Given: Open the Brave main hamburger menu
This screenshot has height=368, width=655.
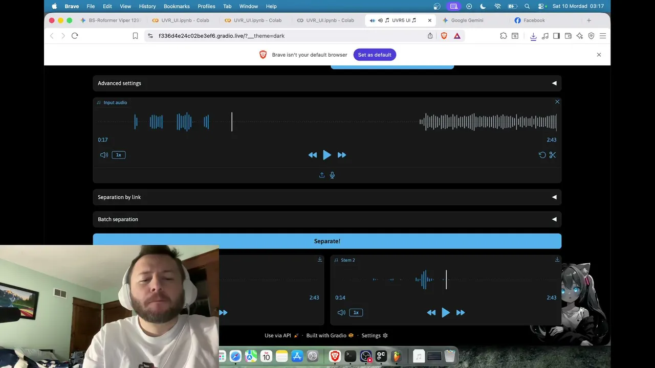Looking at the screenshot, I should [603, 36].
